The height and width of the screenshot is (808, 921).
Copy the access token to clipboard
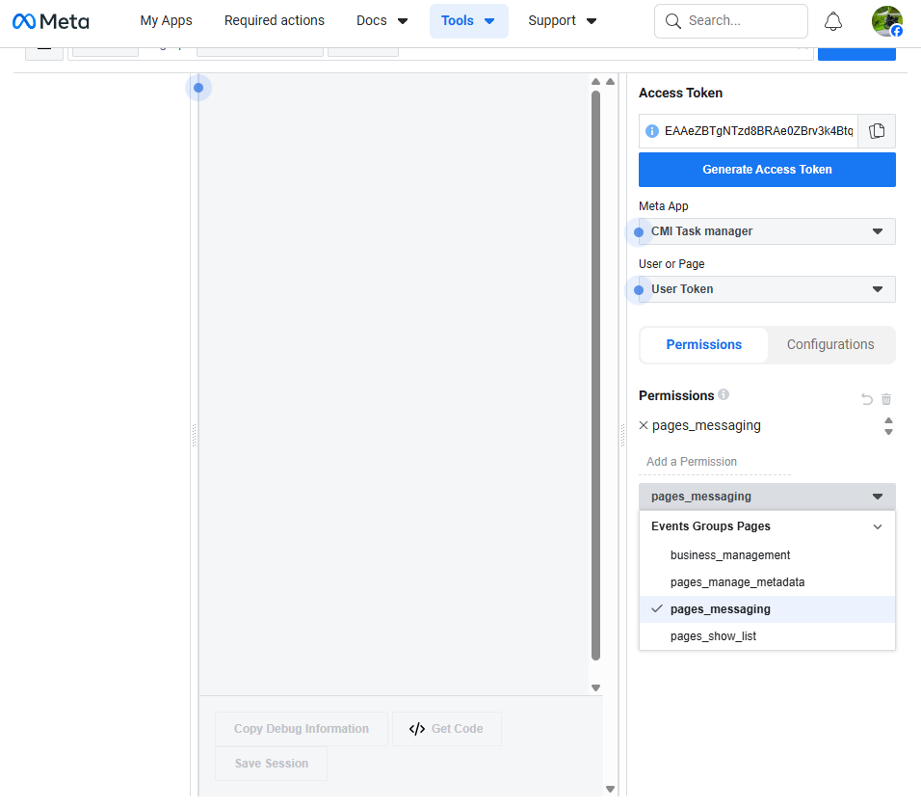(x=877, y=131)
